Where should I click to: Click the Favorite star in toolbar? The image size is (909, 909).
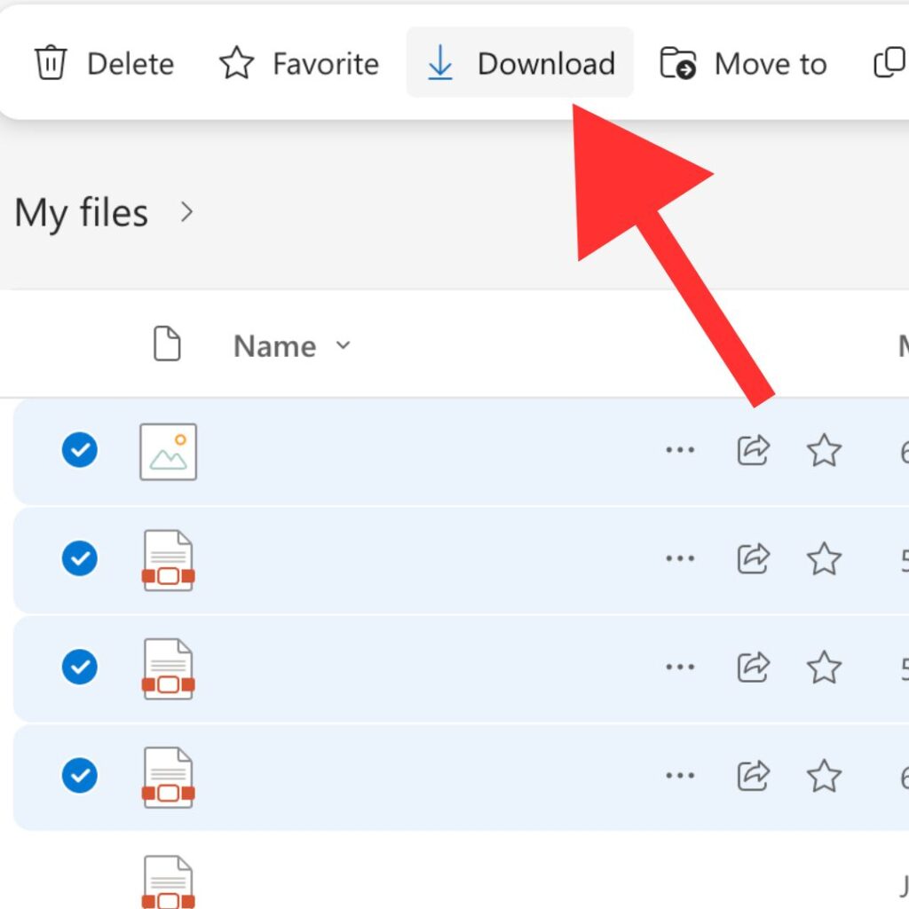pos(236,64)
